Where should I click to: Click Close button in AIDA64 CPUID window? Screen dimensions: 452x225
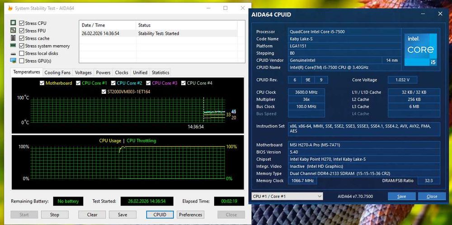[x=432, y=197]
